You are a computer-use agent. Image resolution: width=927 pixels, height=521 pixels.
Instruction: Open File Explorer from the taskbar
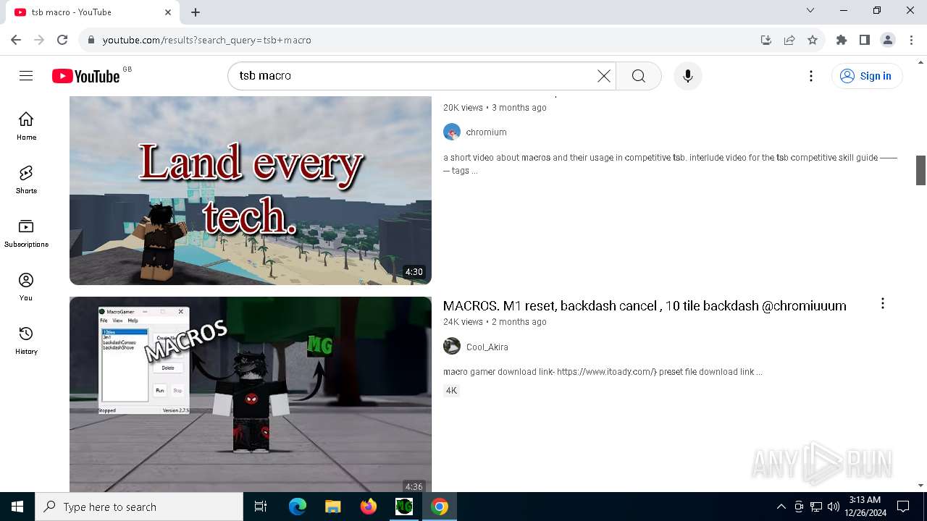(x=332, y=507)
